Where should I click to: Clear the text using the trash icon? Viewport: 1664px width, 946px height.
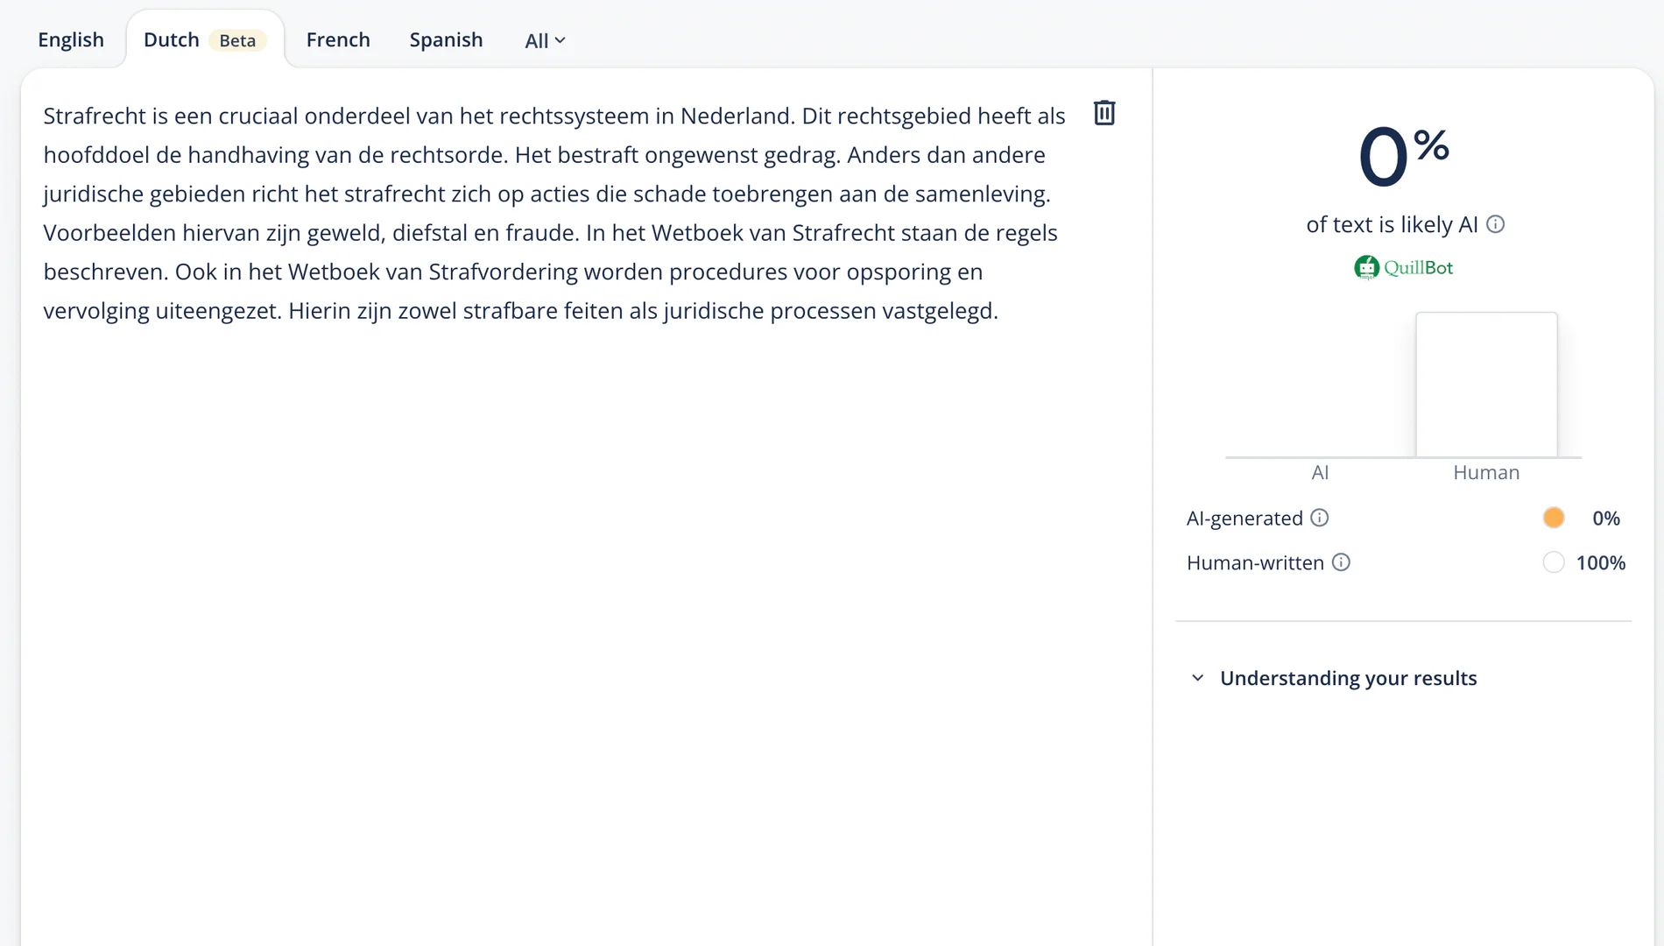coord(1103,113)
